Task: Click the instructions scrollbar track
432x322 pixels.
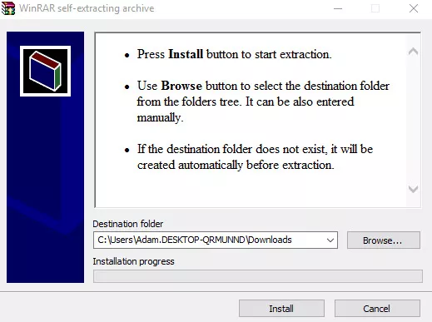Action: 413,120
